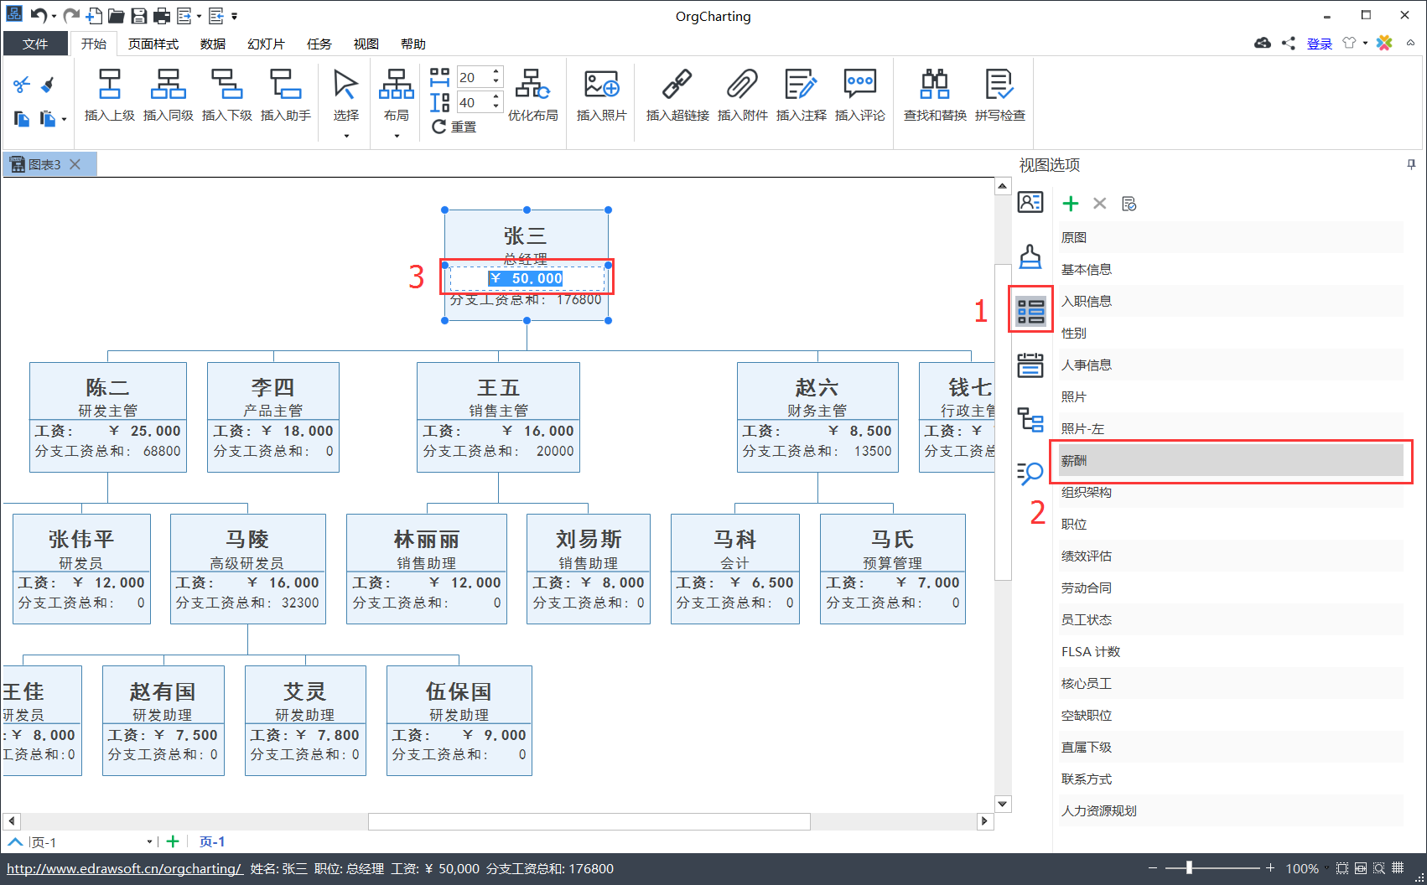Viewport: 1427px width, 885px height.
Task: Switch to the 幻灯片 tab
Action: coord(267,44)
